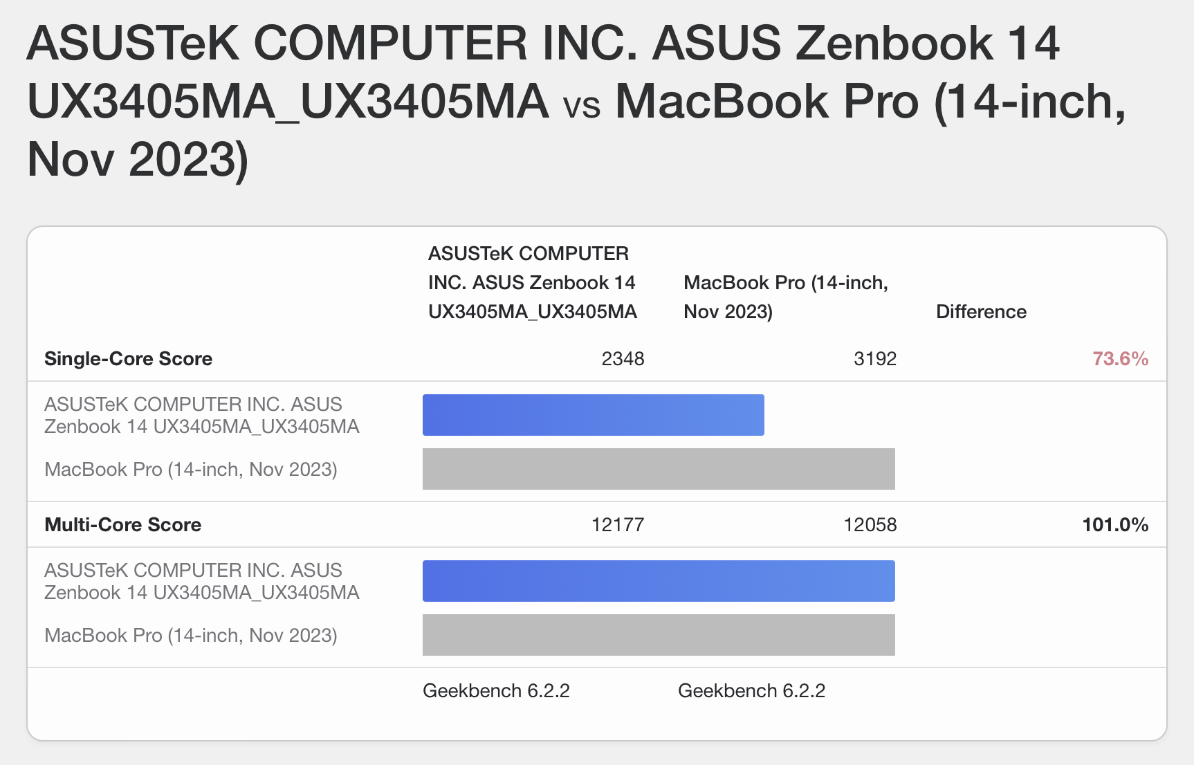1194x765 pixels.
Task: Click ASUS label beside single-core blue bar
Action: tap(202, 415)
